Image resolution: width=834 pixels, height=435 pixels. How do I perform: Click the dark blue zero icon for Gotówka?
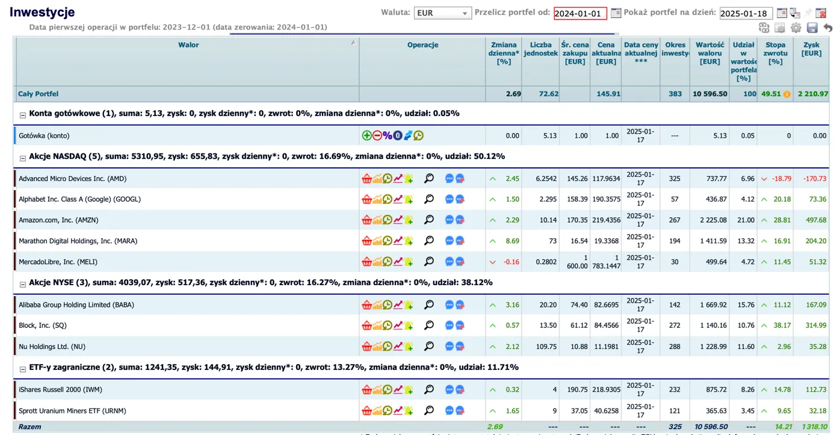(398, 135)
